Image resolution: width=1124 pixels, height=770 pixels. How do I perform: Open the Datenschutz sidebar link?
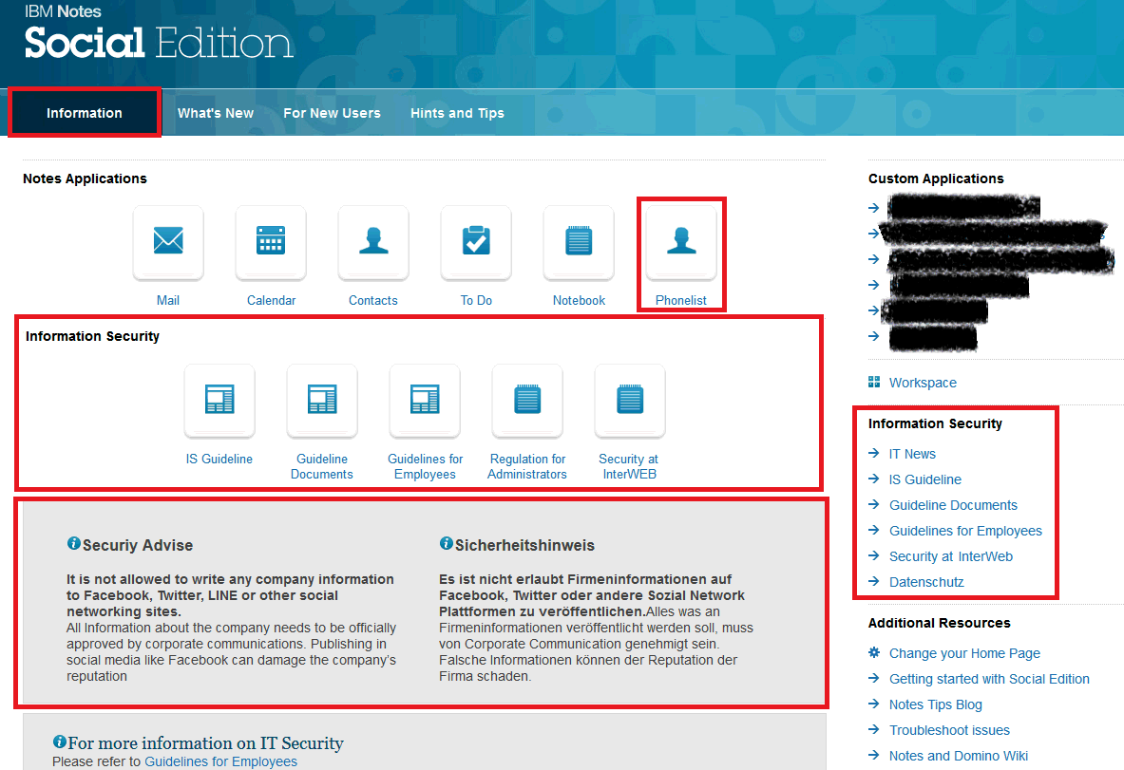(x=926, y=582)
